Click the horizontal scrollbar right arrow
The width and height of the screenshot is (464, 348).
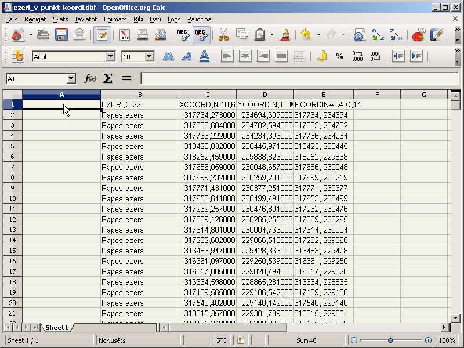point(444,327)
